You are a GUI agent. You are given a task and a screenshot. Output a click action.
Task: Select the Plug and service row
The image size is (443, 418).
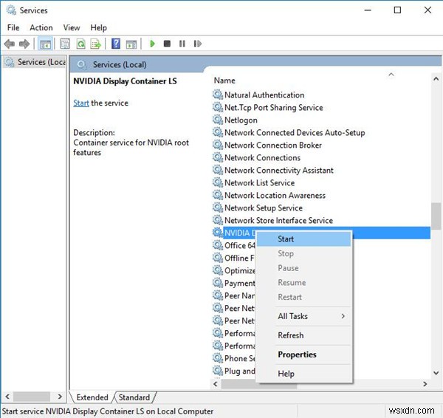coord(234,371)
